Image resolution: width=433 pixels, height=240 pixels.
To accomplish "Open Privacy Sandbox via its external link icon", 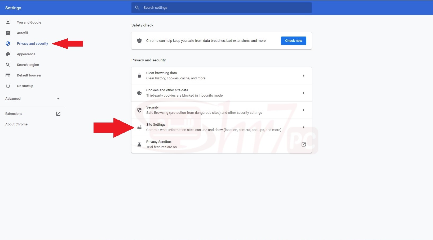I will tap(304, 144).
